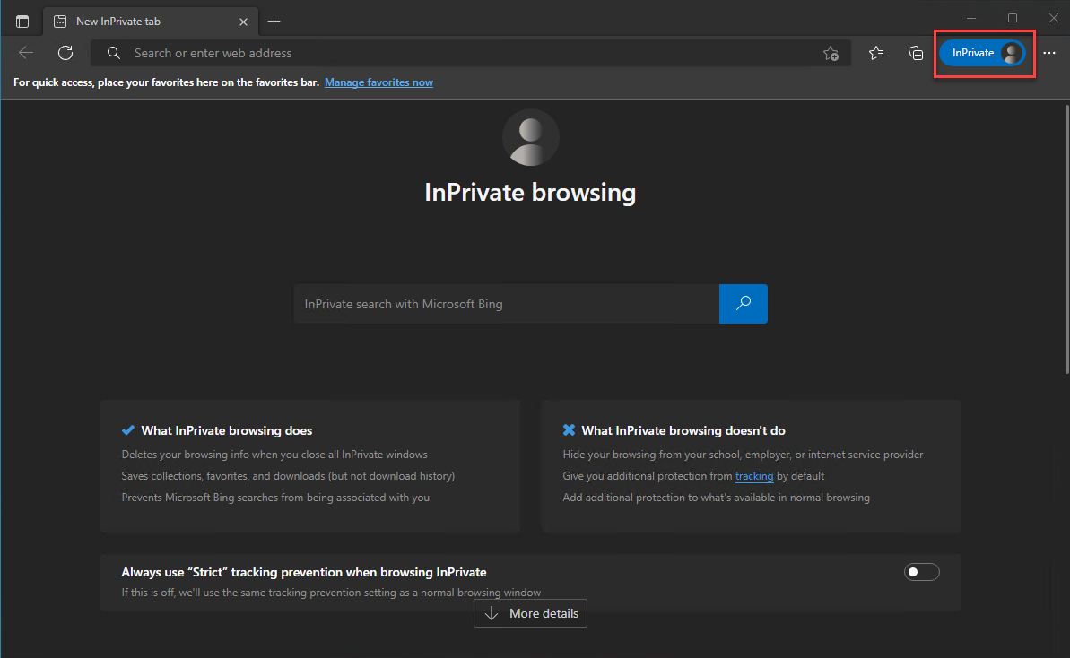Maximize the browser window
The height and width of the screenshot is (658, 1070).
[1012, 19]
